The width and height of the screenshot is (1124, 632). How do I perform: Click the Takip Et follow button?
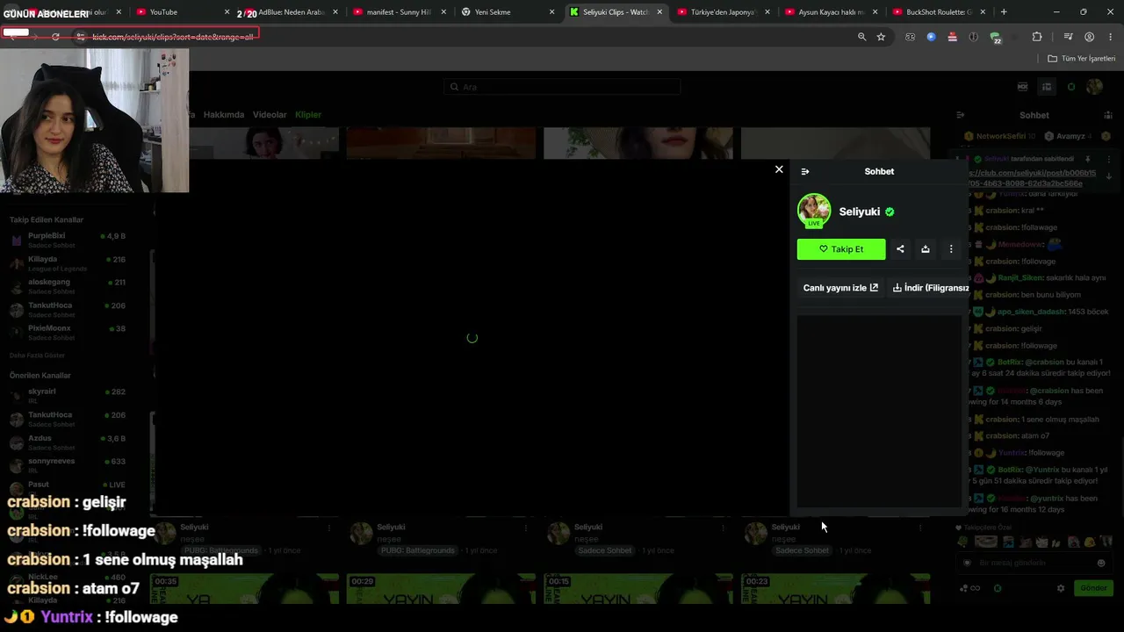click(x=841, y=249)
